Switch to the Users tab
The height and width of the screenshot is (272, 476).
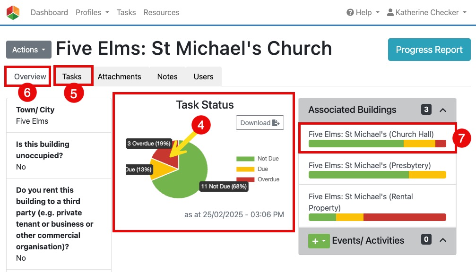(x=203, y=76)
